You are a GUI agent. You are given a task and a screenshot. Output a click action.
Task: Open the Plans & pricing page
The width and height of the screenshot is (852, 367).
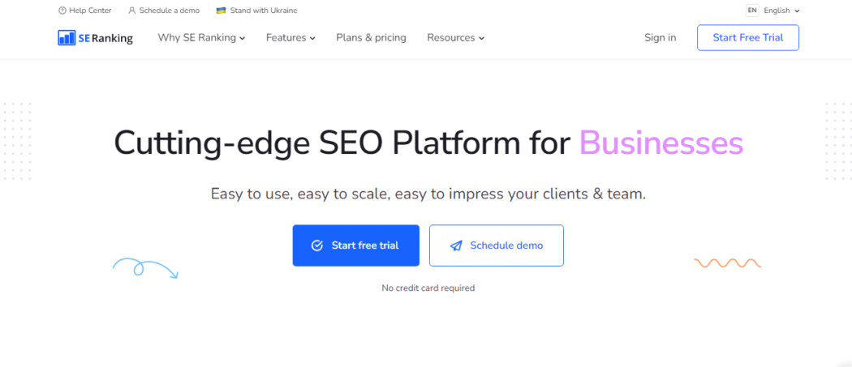(371, 37)
